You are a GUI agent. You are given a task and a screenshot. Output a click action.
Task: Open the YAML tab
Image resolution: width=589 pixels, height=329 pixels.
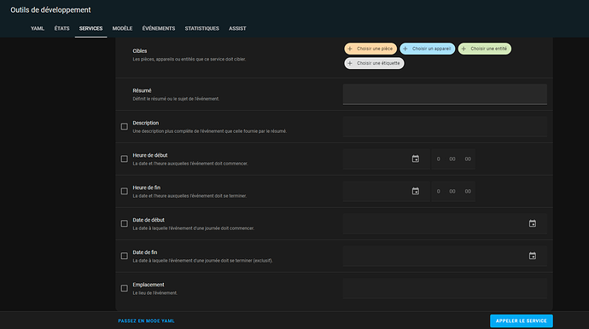[38, 28]
